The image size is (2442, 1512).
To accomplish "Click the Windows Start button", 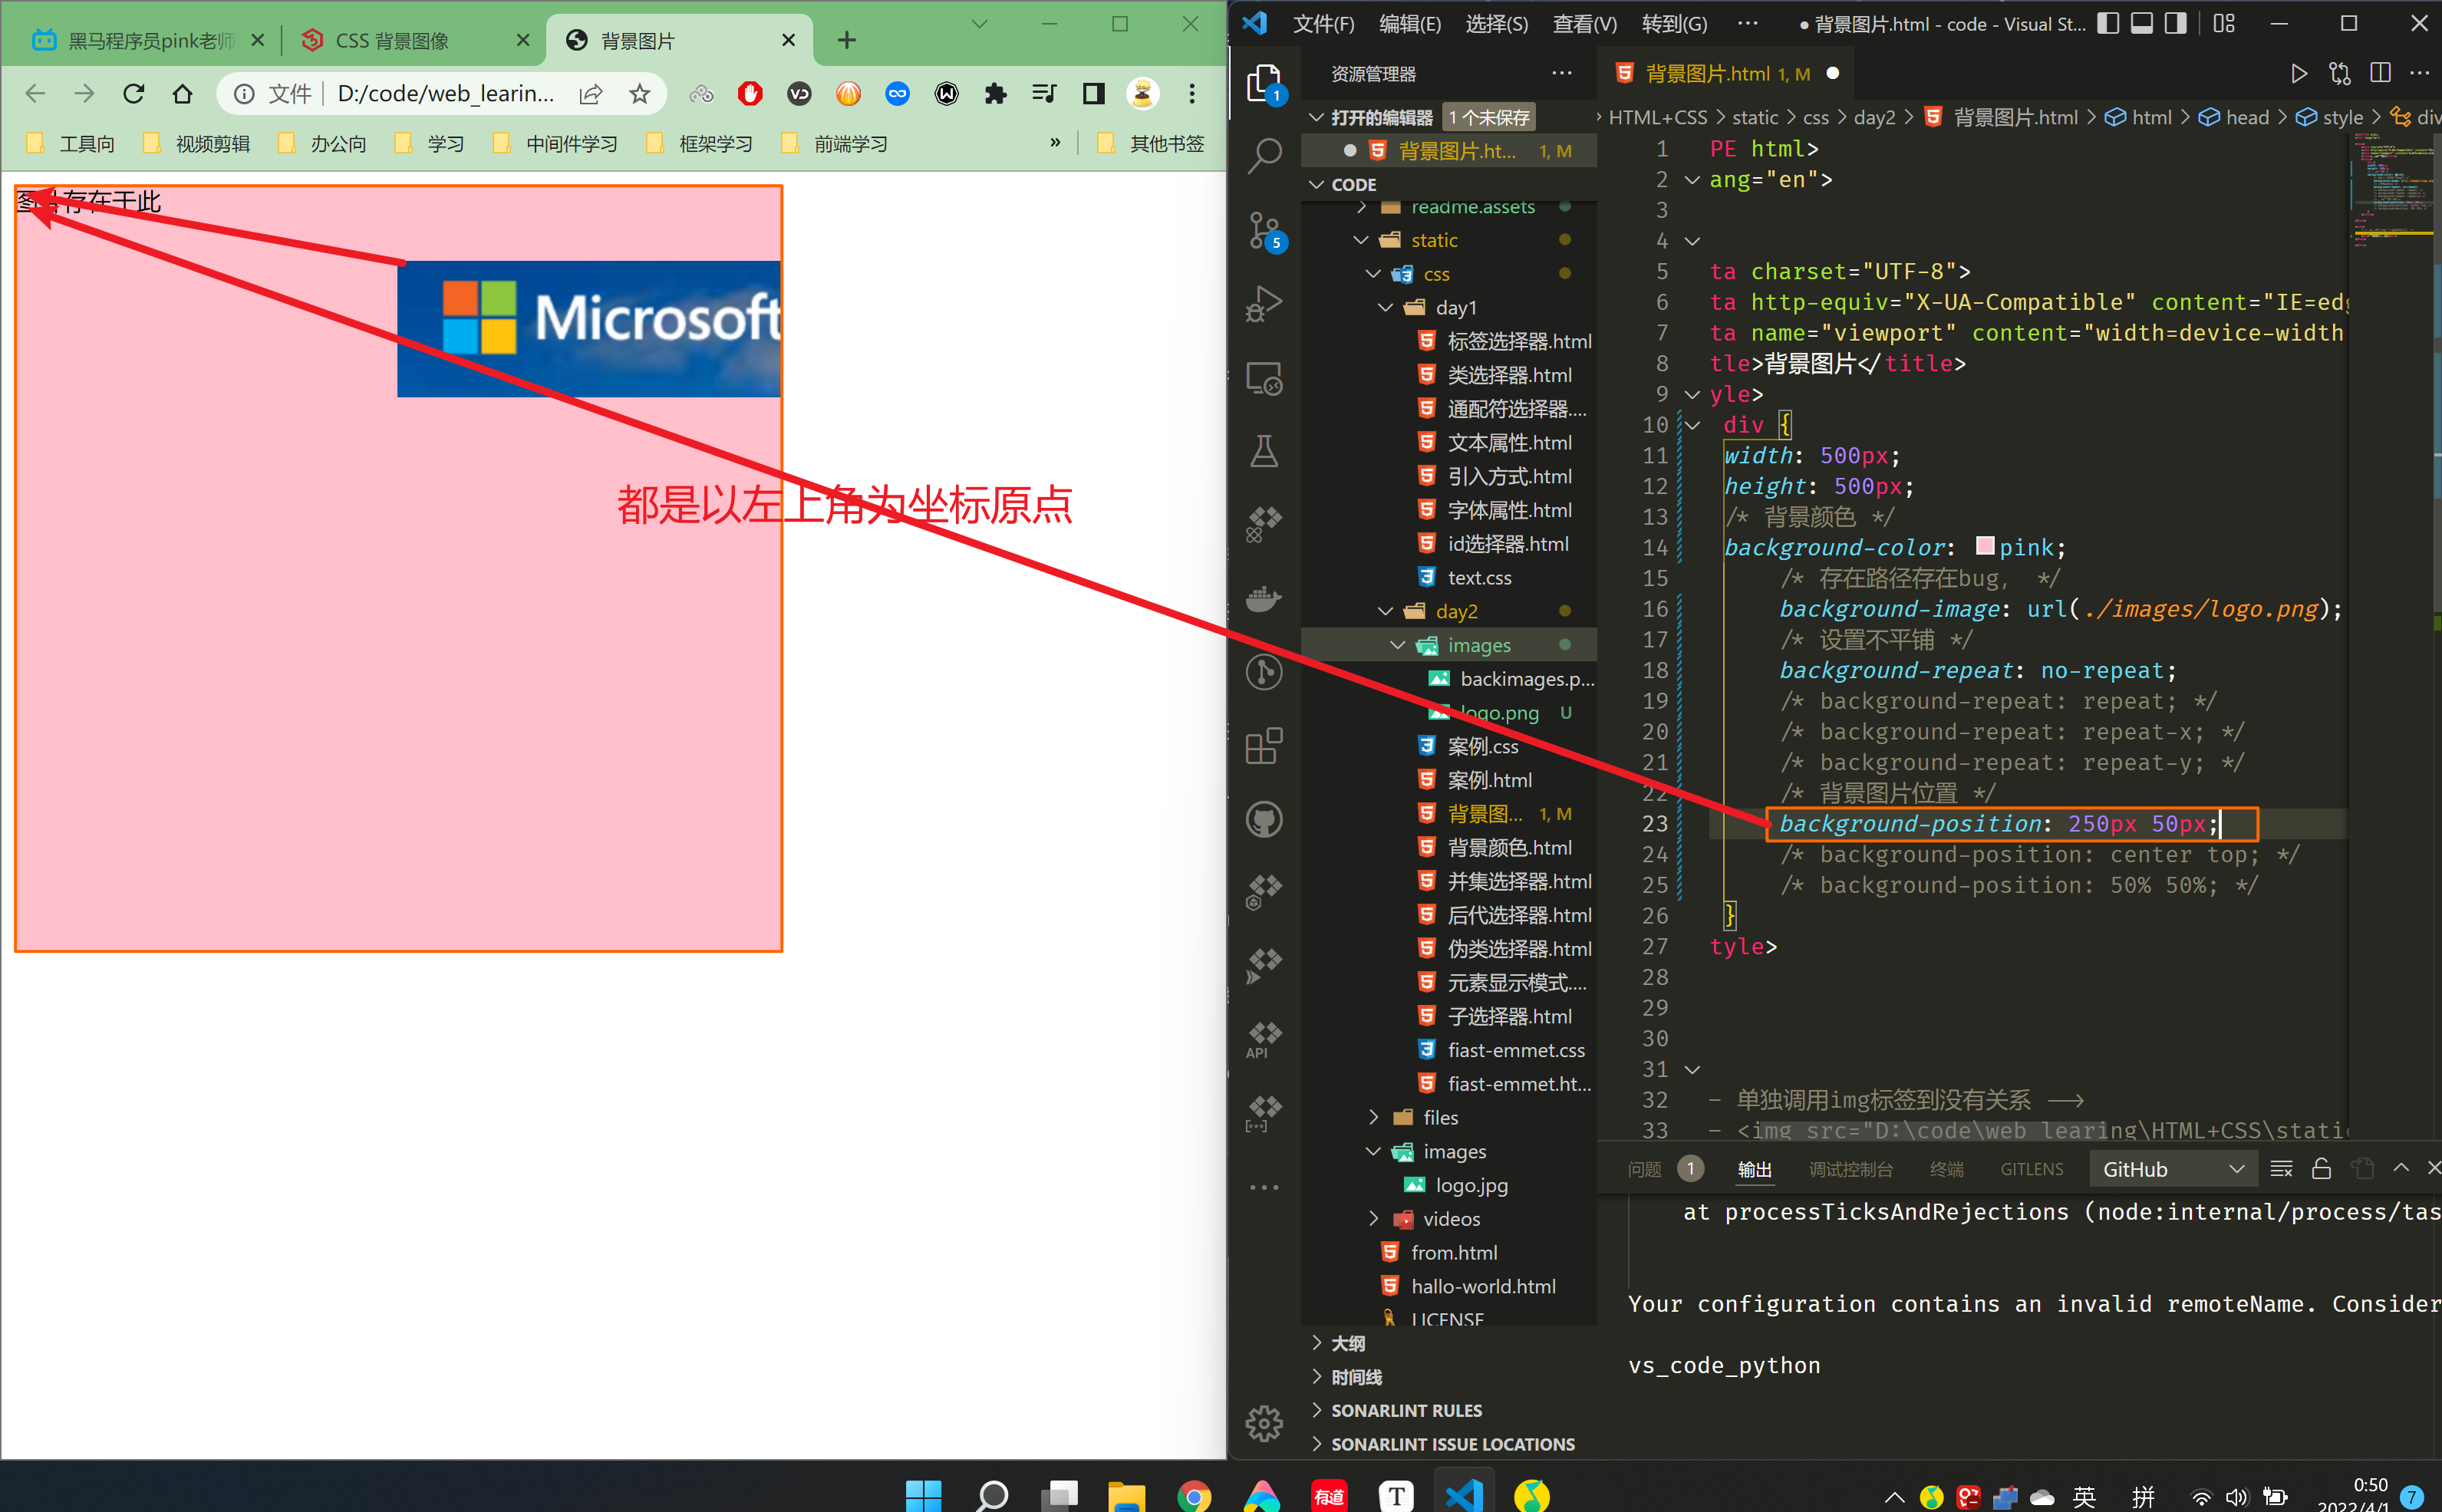I will [922, 1495].
